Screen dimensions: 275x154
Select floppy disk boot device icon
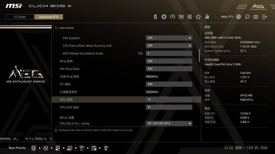pos(94,148)
